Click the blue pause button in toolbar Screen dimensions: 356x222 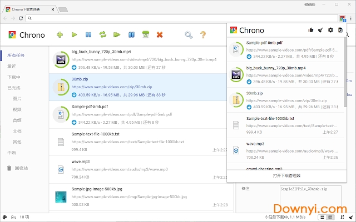pyautogui.click(x=88, y=35)
